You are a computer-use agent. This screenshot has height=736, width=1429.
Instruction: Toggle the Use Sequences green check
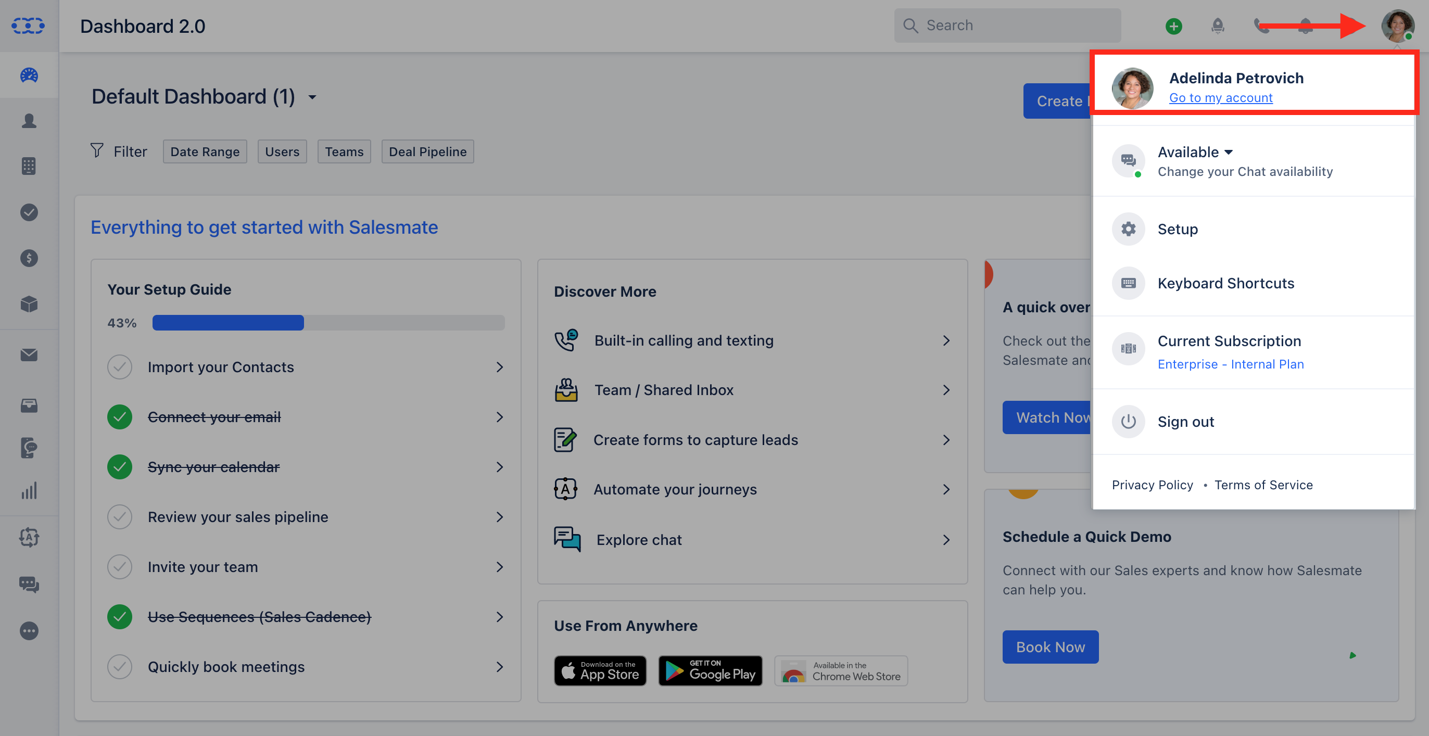click(119, 616)
